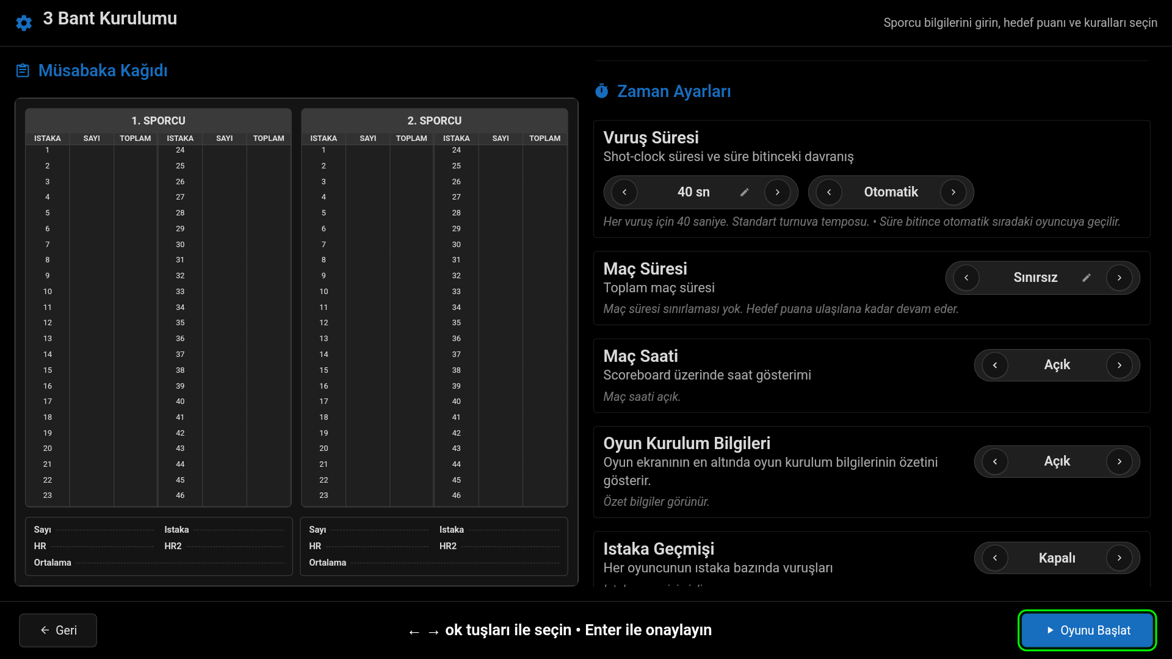1172x659 pixels.
Task: Toggle Oyun Kurulum Bilgileri right arrow
Action: [1120, 461]
